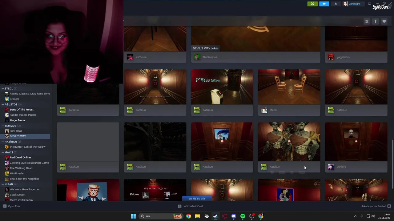
Task: Open the PRESS BUTTON screenshot thumbnail
Action: coord(222,87)
